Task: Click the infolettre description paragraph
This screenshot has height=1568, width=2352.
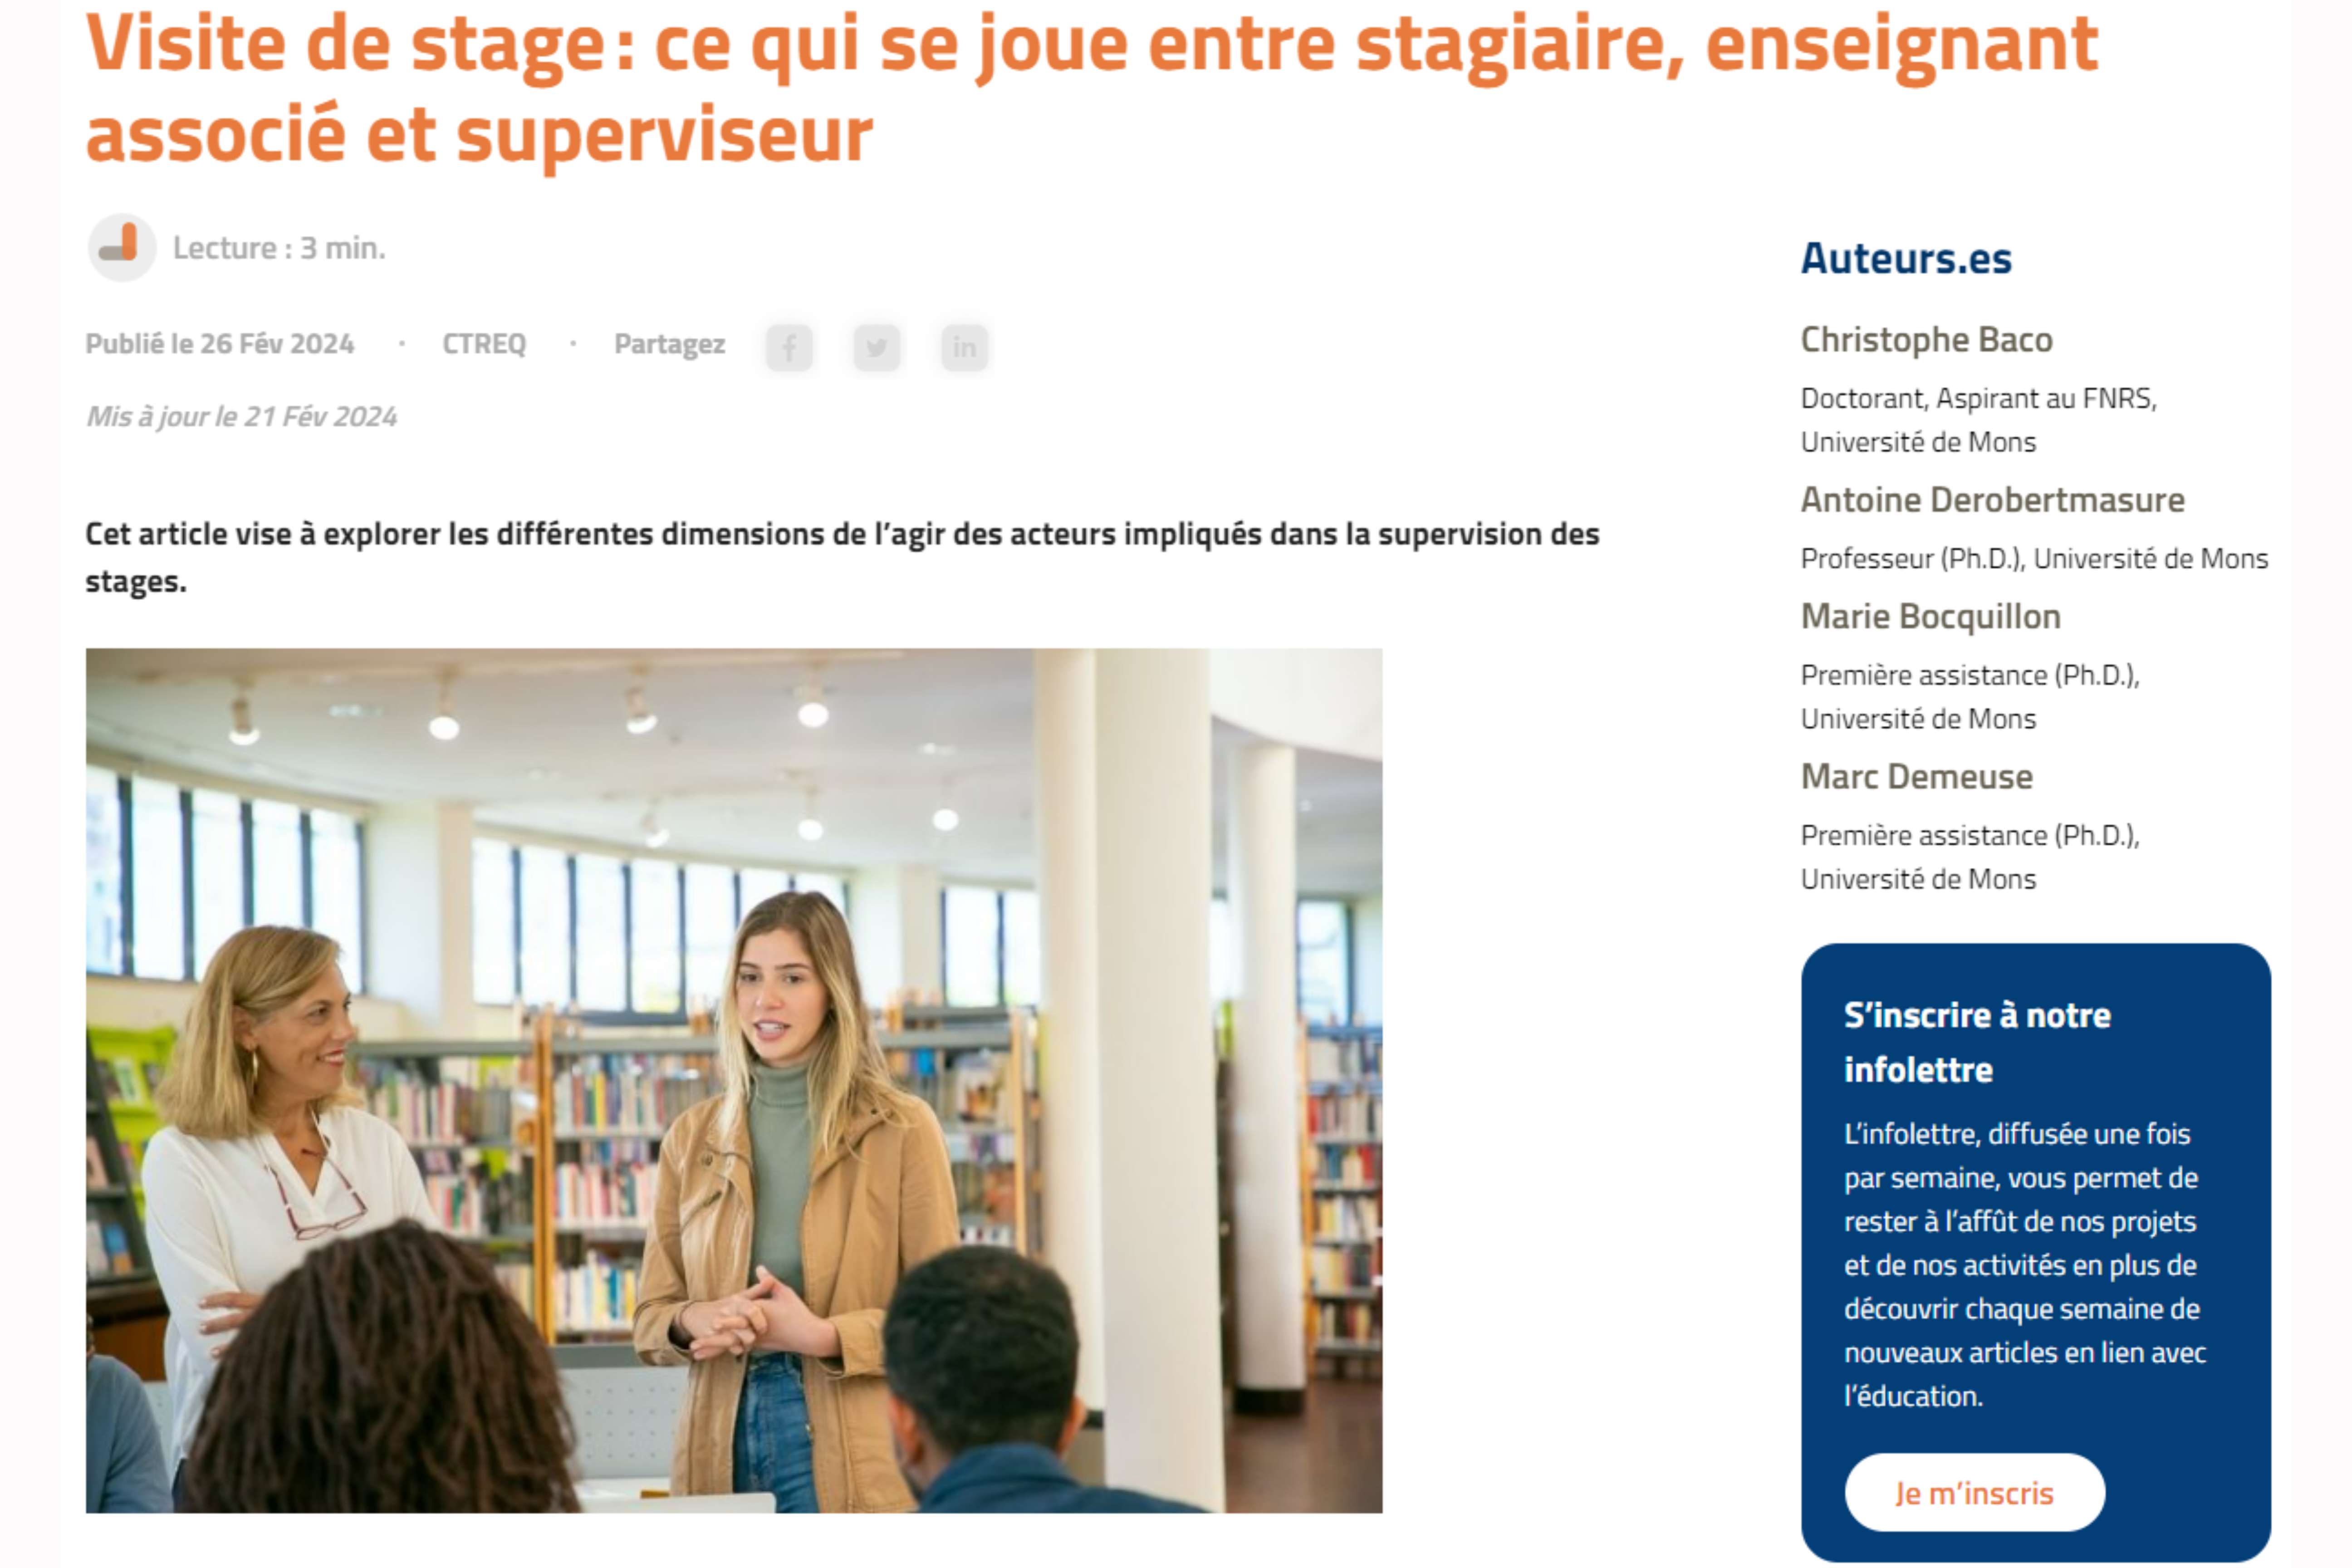Action: tap(2025, 1265)
